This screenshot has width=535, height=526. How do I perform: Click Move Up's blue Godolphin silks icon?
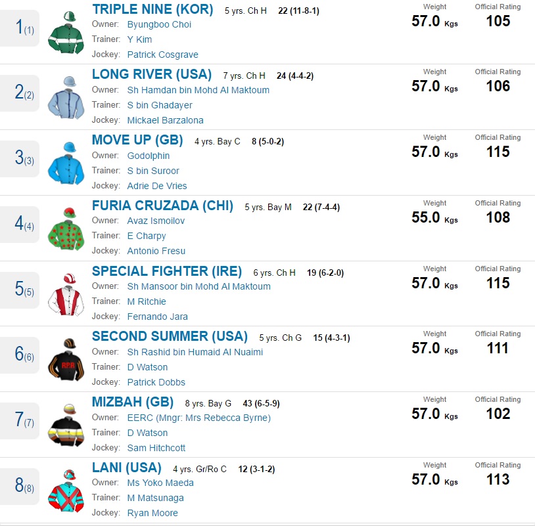[x=66, y=164]
